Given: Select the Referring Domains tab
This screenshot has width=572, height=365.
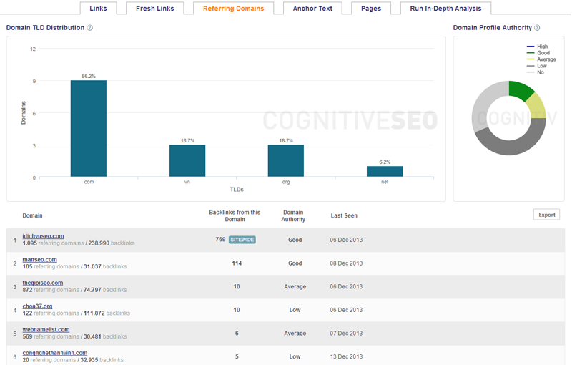Looking at the screenshot, I should click(x=234, y=9).
